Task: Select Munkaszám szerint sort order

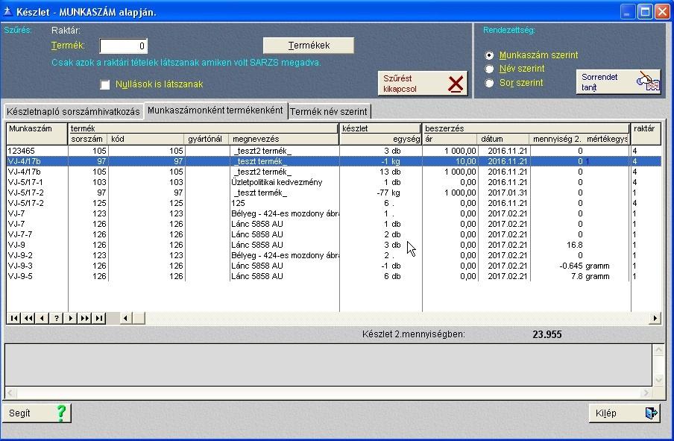Action: pos(489,55)
